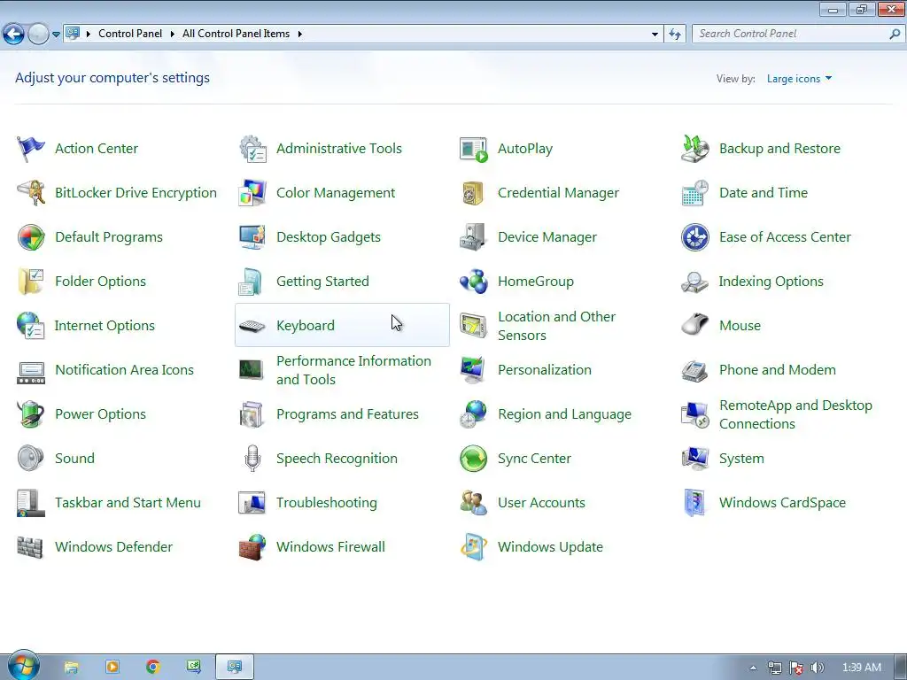907x680 pixels.
Task: Click the 1:39 AM clock
Action: (x=861, y=668)
